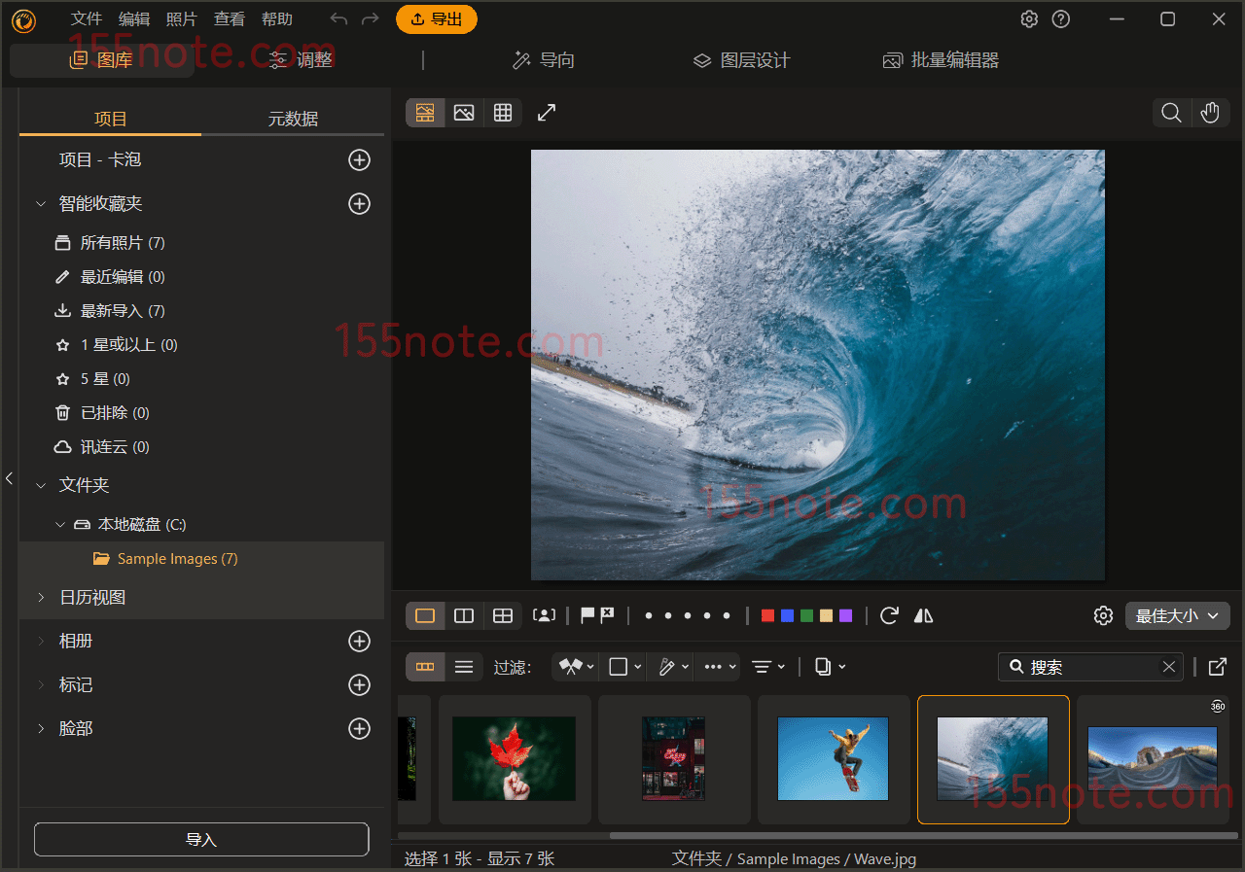Open face tagging tool icon

click(544, 615)
